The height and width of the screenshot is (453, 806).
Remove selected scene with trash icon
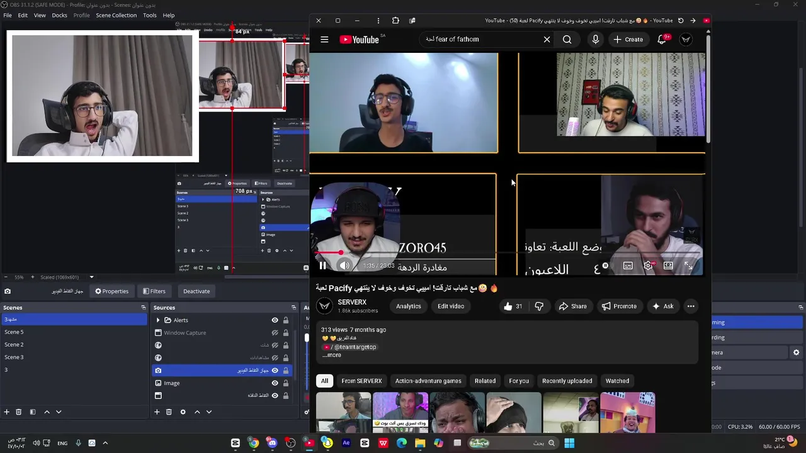[x=19, y=412]
